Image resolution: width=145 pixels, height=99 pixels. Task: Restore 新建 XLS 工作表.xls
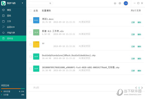(x=133, y=34)
